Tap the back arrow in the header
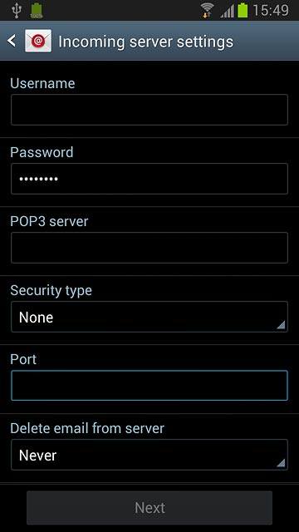This screenshot has width=299, height=532. pos(12,41)
